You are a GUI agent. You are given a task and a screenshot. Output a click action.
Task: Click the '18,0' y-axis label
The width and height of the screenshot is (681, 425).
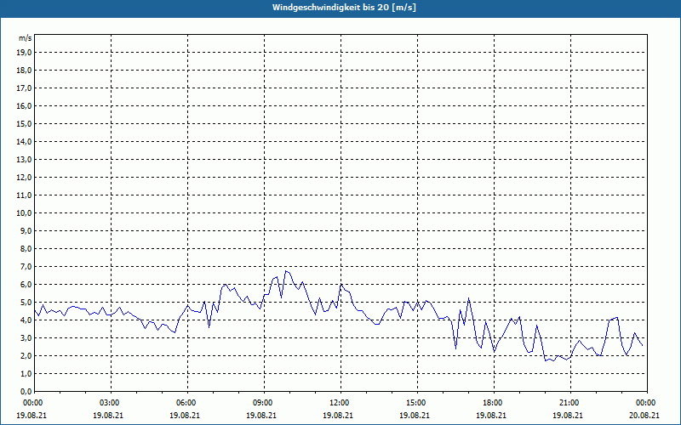(x=24, y=71)
